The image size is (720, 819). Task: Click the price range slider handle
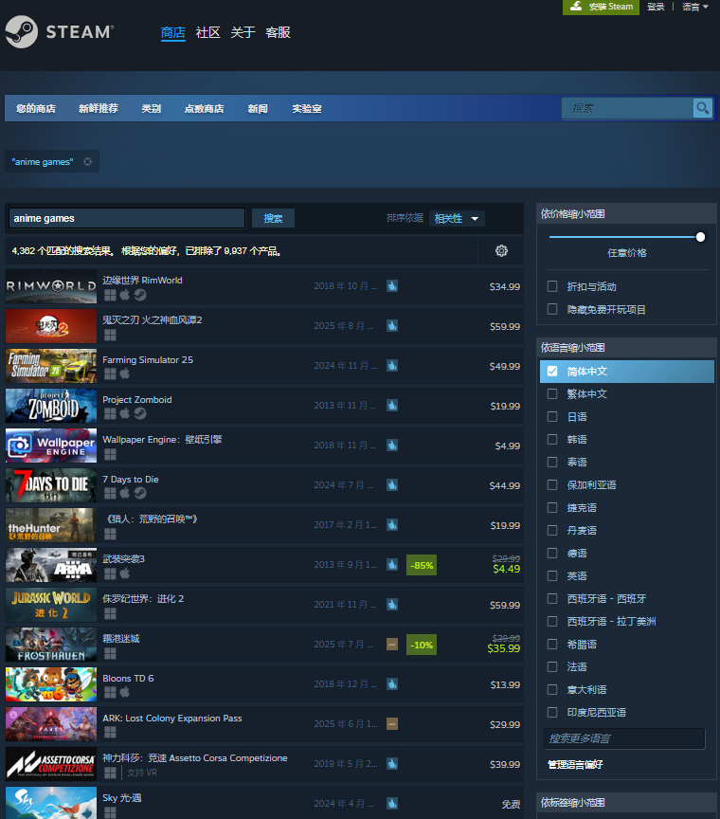tap(700, 237)
